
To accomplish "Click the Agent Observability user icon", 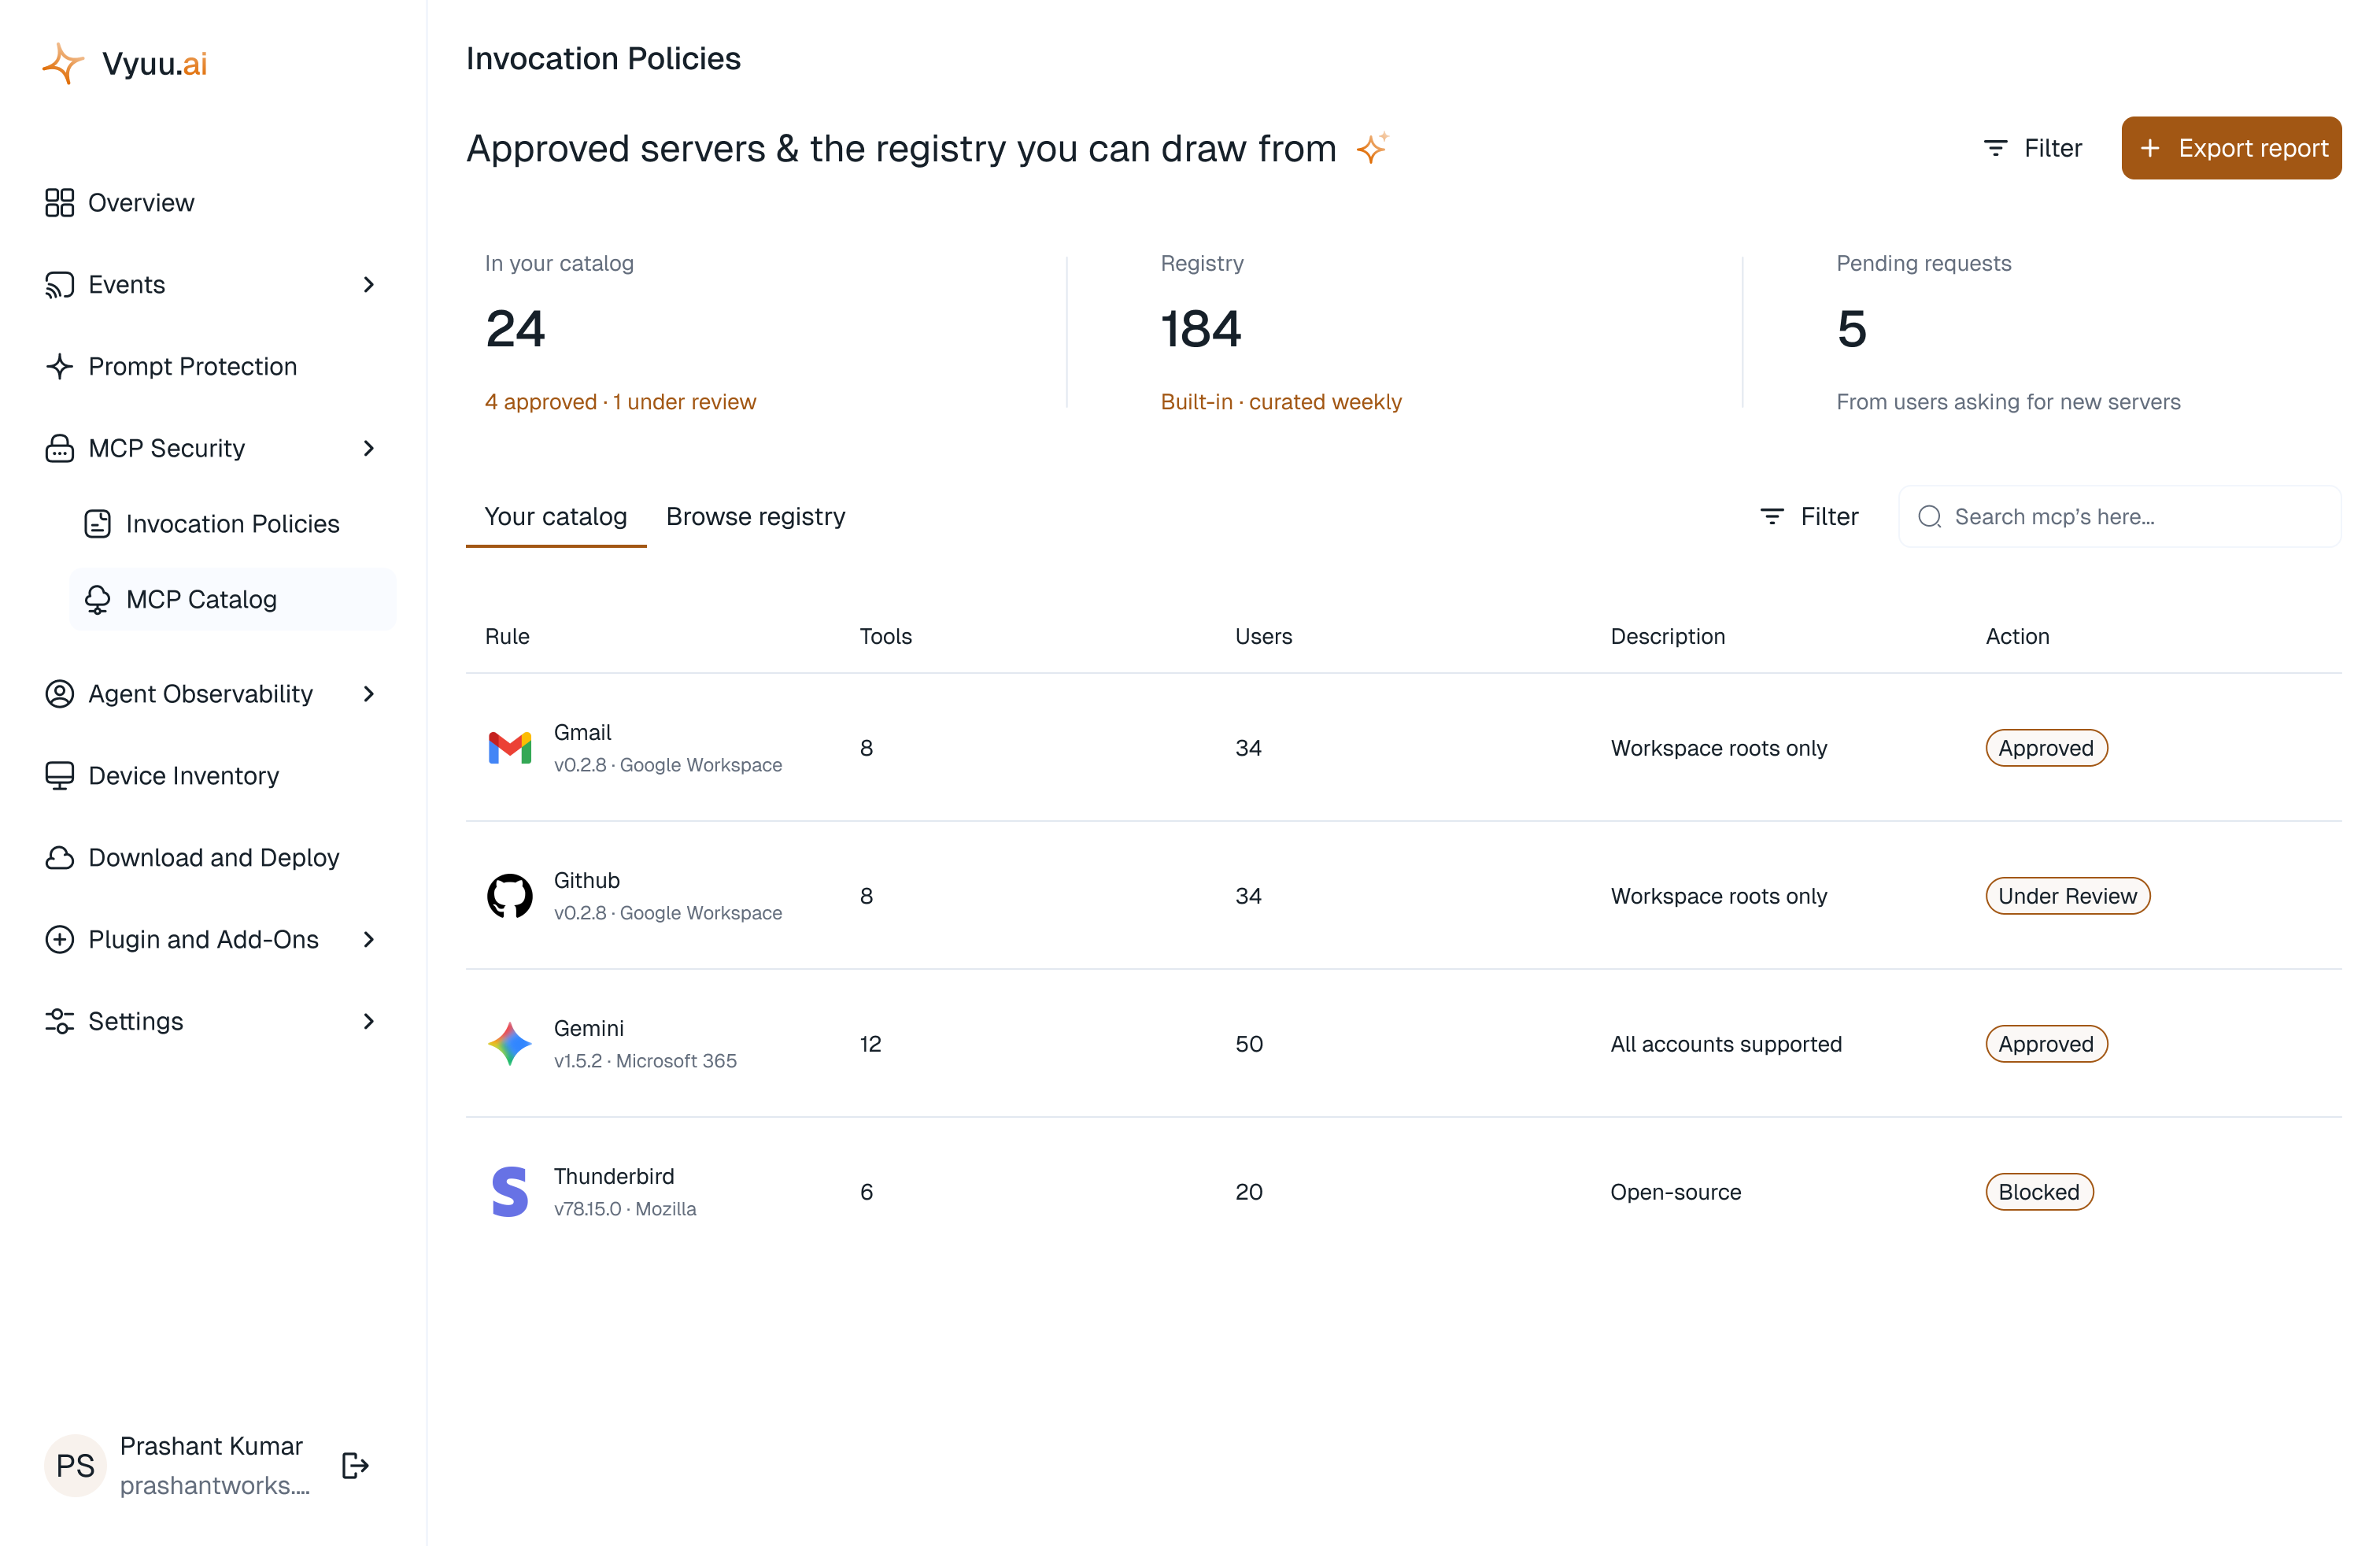I will point(59,693).
